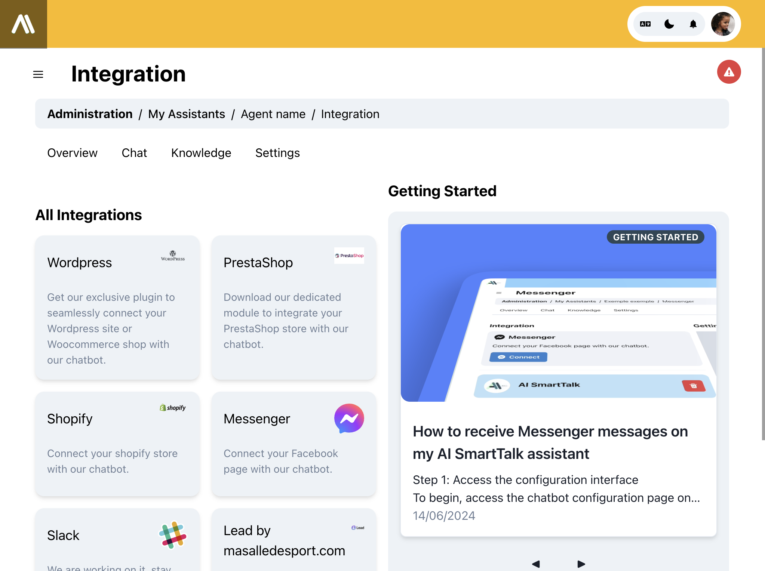The image size is (765, 571).
Task: Click the hamburger menu icon
Action: coord(38,72)
